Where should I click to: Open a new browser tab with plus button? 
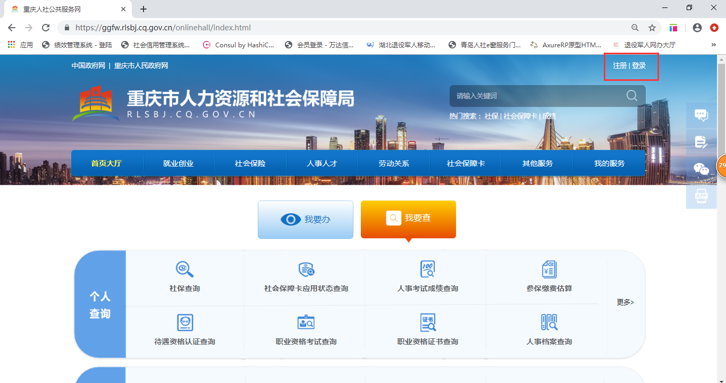click(x=143, y=9)
